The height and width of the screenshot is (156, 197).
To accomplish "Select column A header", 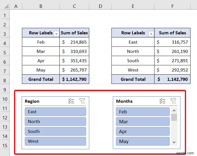I will [16, 6].
